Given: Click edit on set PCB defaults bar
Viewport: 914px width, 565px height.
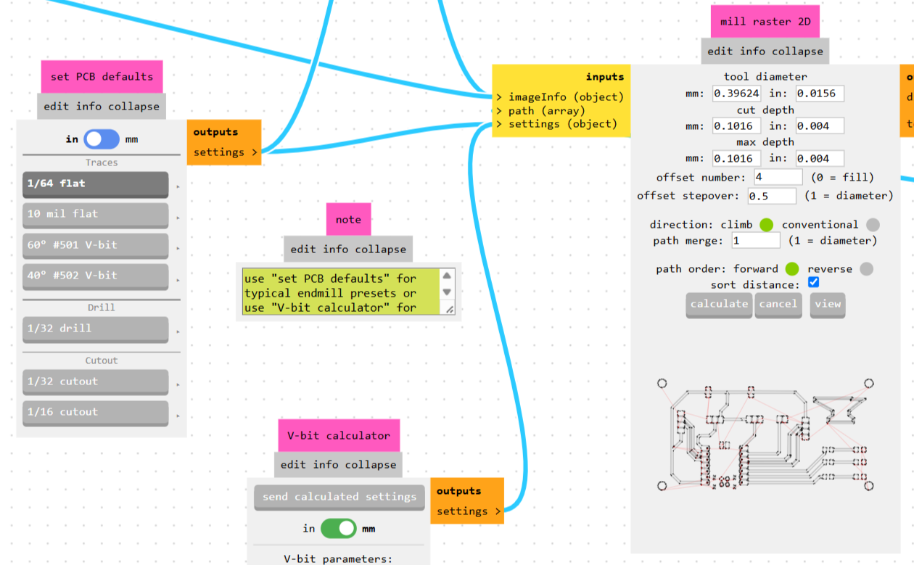Looking at the screenshot, I should pos(56,107).
